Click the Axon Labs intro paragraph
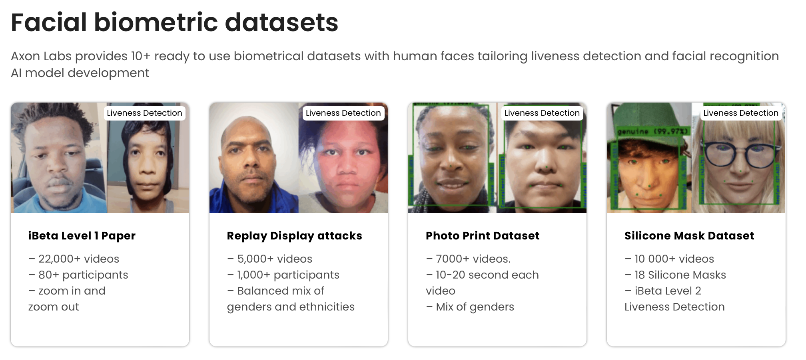This screenshot has width=806, height=360. (394, 64)
